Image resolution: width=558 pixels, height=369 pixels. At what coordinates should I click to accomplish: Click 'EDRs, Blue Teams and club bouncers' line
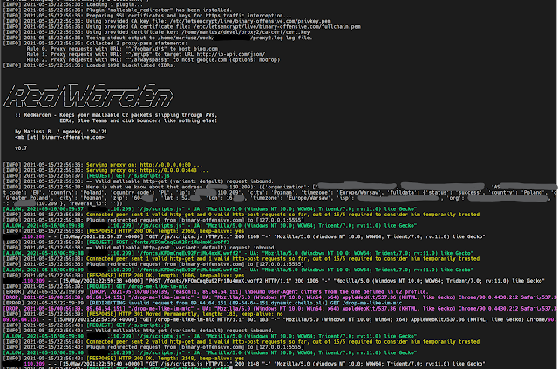138,120
